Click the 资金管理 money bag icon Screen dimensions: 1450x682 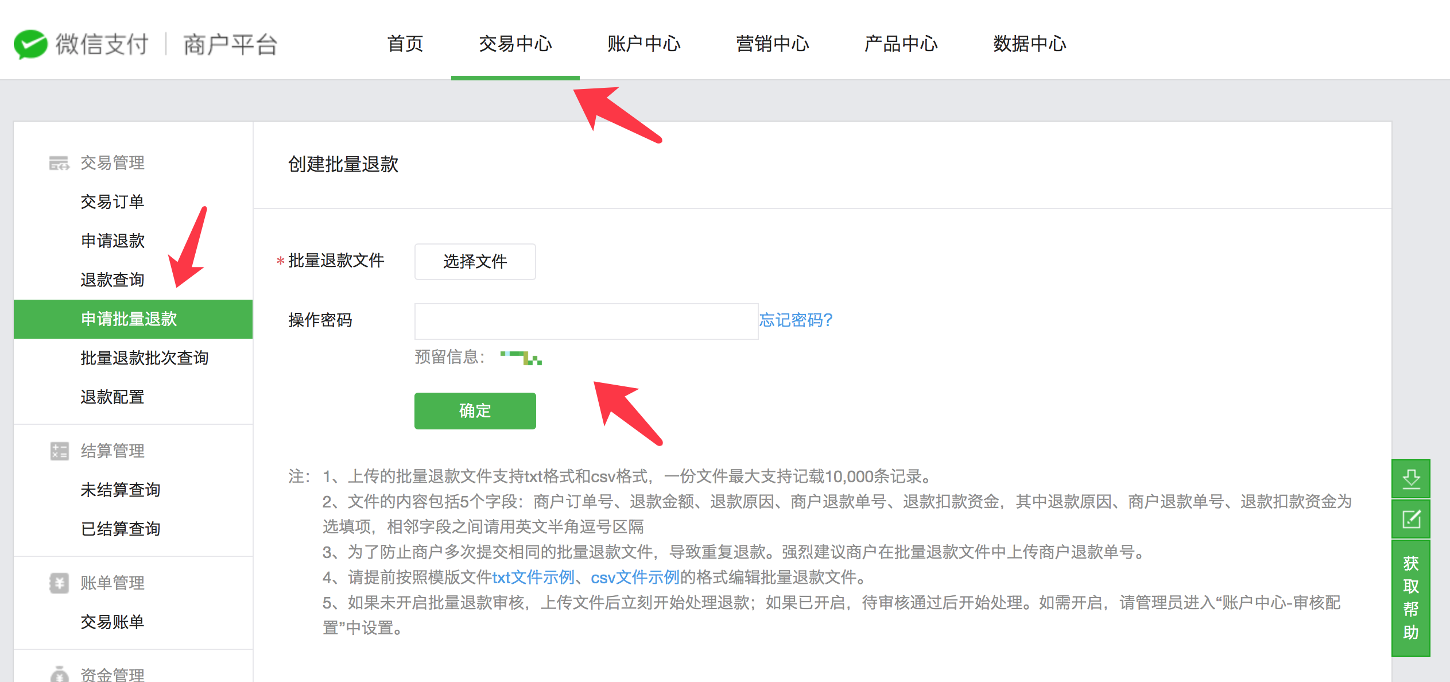[x=59, y=674]
